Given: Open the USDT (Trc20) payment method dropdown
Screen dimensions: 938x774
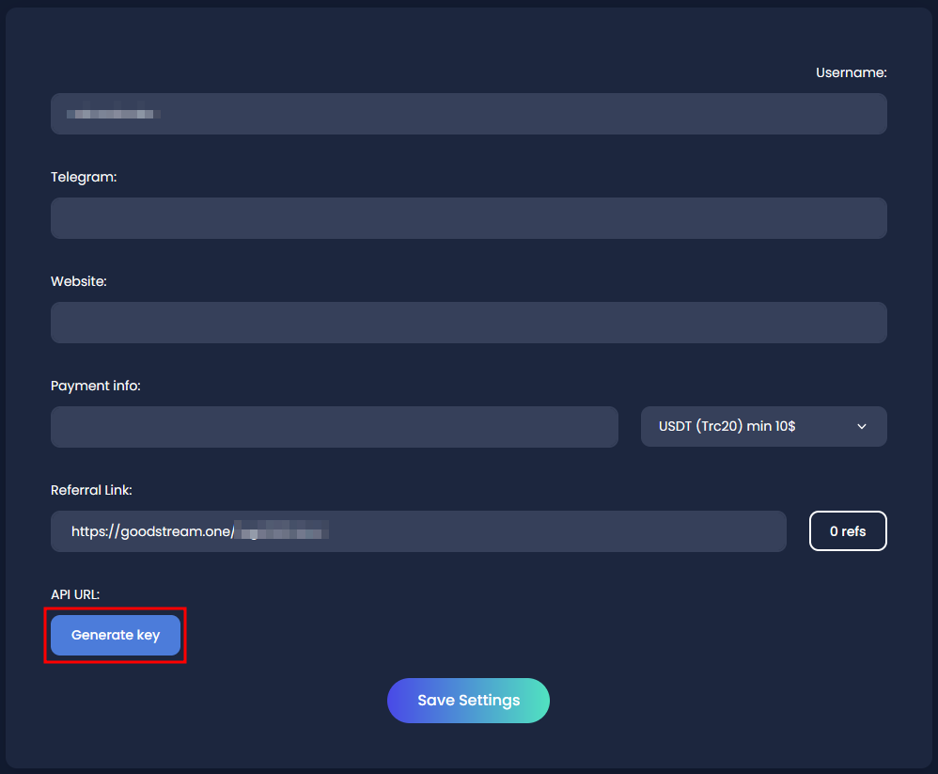Looking at the screenshot, I should 764,426.
